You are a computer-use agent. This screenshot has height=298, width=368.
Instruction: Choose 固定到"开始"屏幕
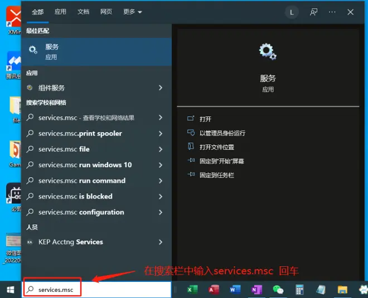(x=221, y=161)
